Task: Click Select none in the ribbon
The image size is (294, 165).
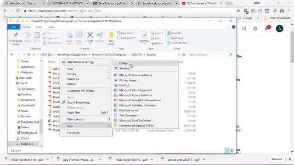Action: click(175, 38)
